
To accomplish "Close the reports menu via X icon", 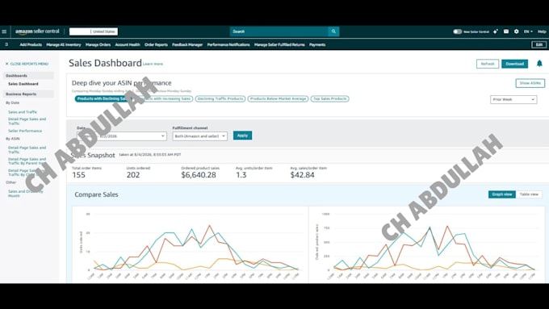I will tap(6, 64).
